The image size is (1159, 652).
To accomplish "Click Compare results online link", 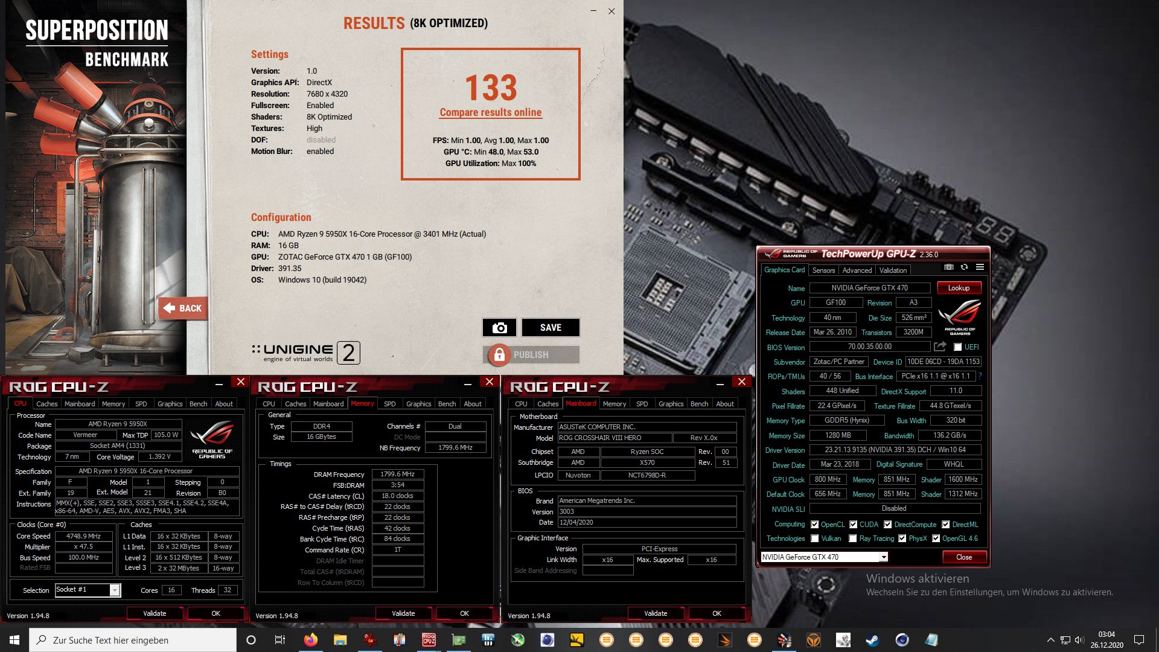I will [491, 112].
